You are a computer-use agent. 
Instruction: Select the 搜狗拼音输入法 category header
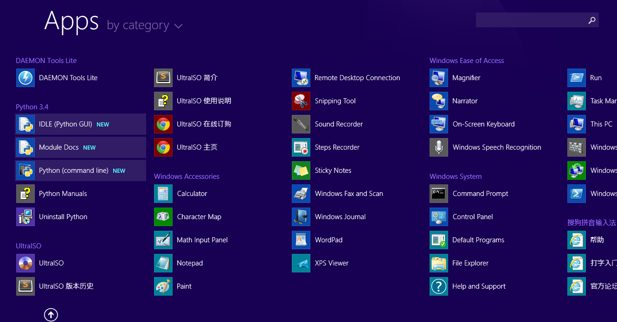click(x=591, y=223)
